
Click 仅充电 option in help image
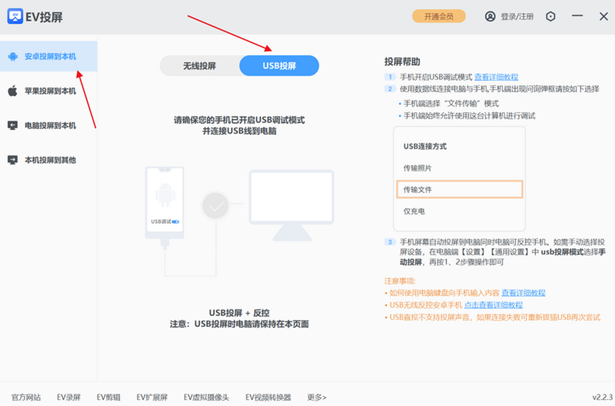pyautogui.click(x=414, y=211)
